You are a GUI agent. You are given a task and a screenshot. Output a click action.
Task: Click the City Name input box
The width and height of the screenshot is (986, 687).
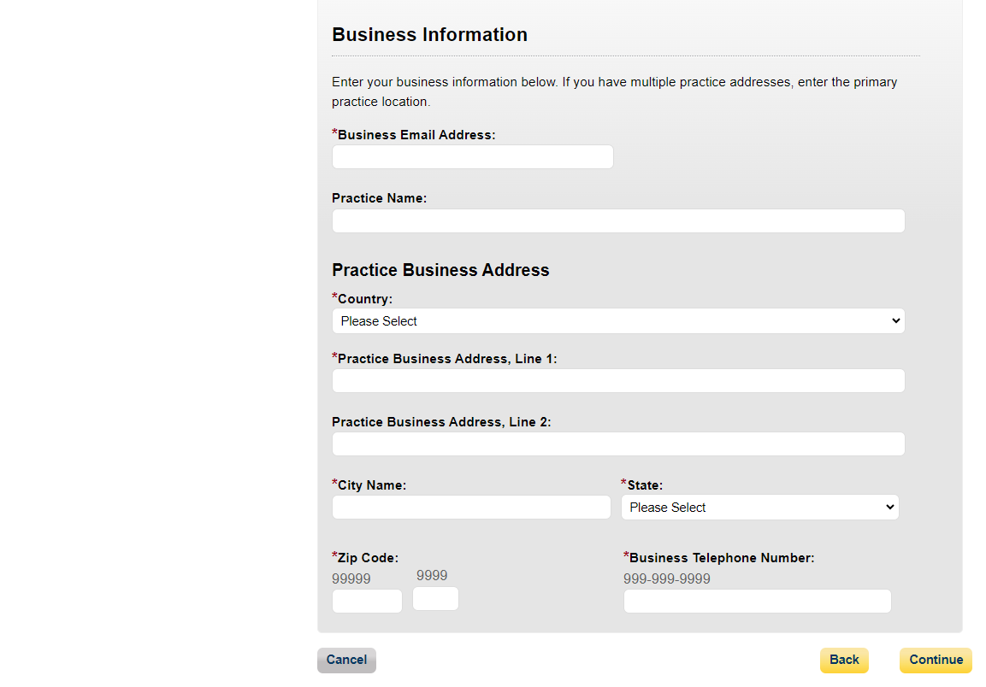(x=471, y=508)
